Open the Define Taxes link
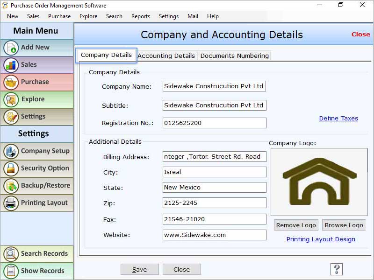 (338, 118)
